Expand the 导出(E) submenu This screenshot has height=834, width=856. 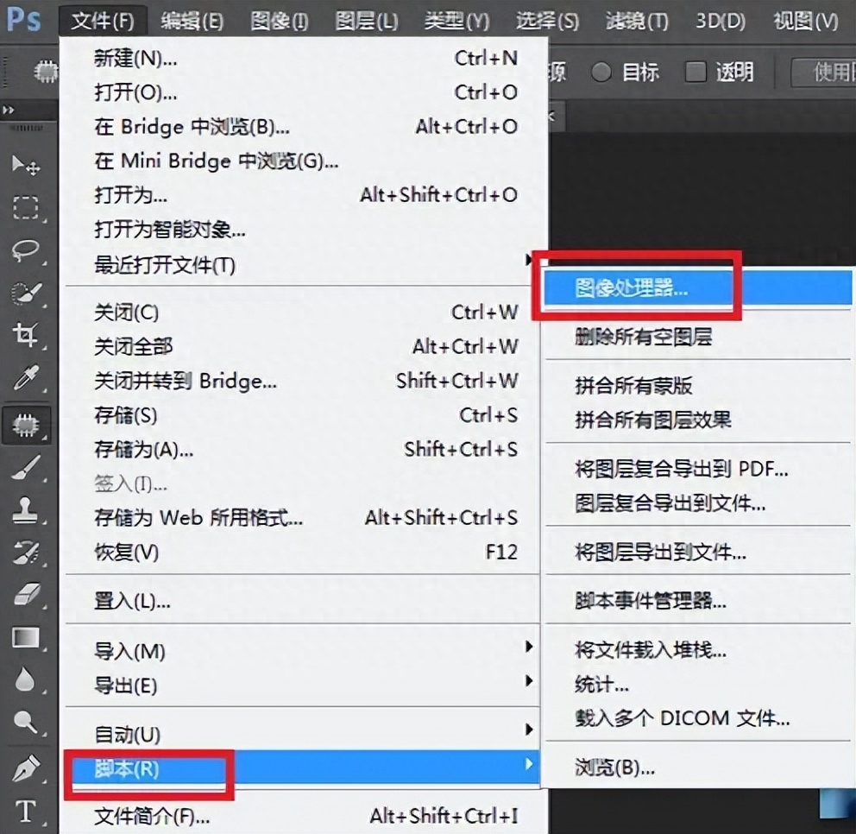[x=303, y=685]
